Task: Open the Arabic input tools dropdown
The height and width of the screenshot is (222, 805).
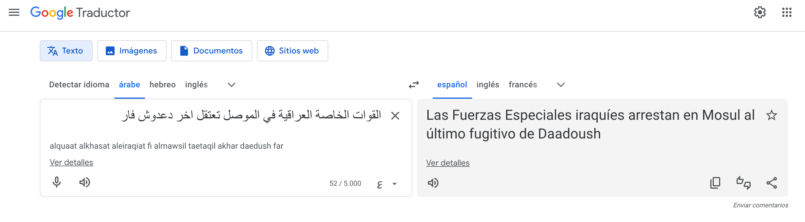Action: pos(394,184)
